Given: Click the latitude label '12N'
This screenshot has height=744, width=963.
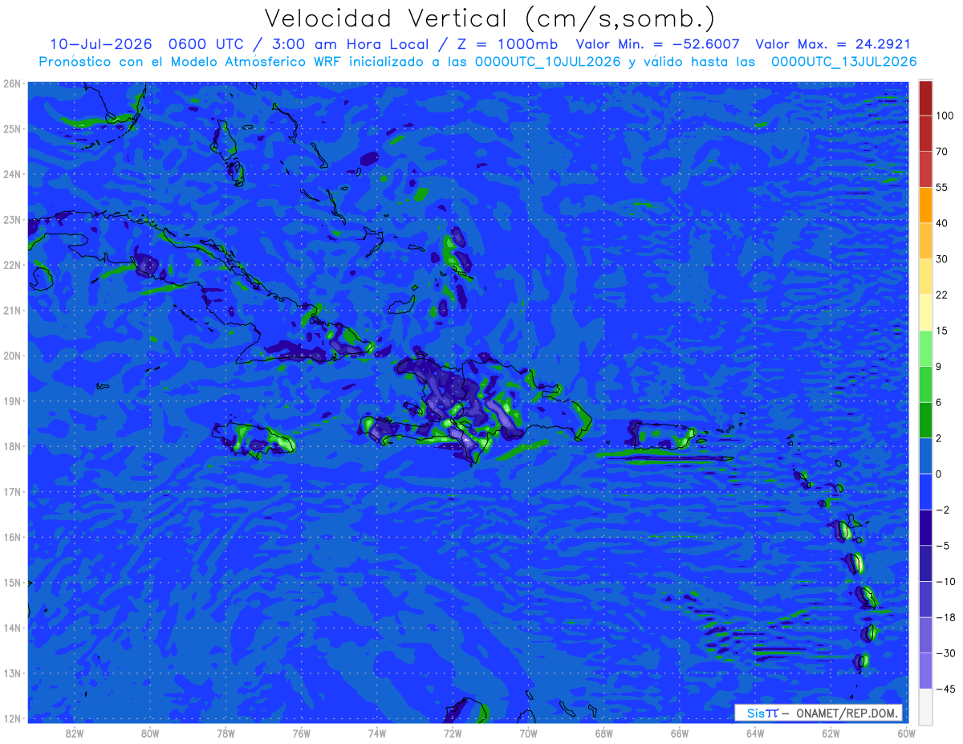Looking at the screenshot, I should pos(12,718).
